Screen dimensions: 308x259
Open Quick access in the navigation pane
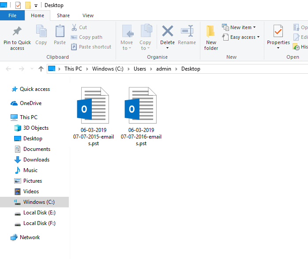pos(35,89)
